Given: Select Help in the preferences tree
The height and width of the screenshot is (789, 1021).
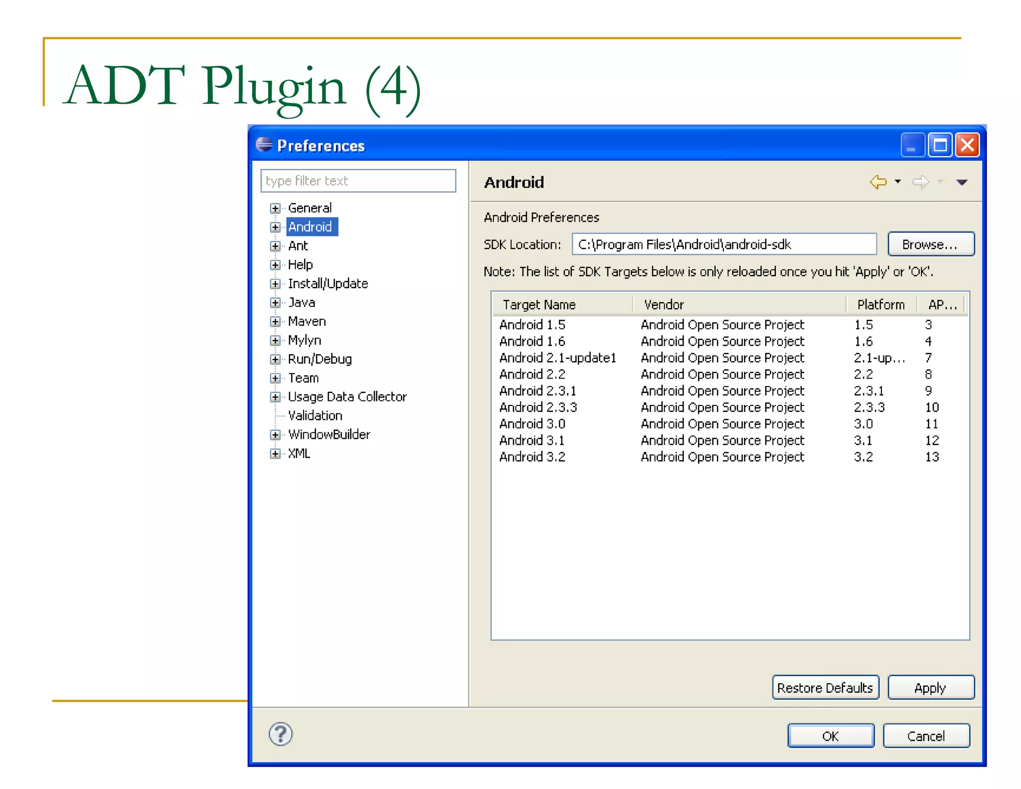Looking at the screenshot, I should pos(300,265).
